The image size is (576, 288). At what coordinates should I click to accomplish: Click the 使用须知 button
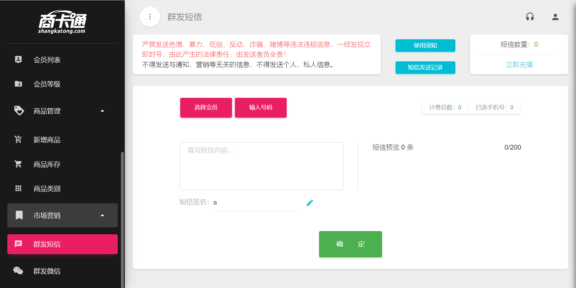click(425, 45)
